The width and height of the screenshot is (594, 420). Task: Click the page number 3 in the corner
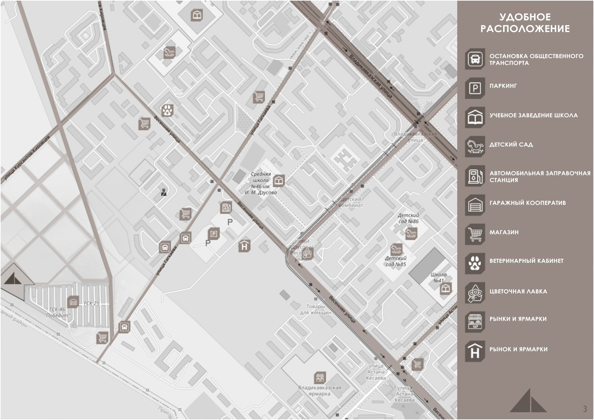585,409
